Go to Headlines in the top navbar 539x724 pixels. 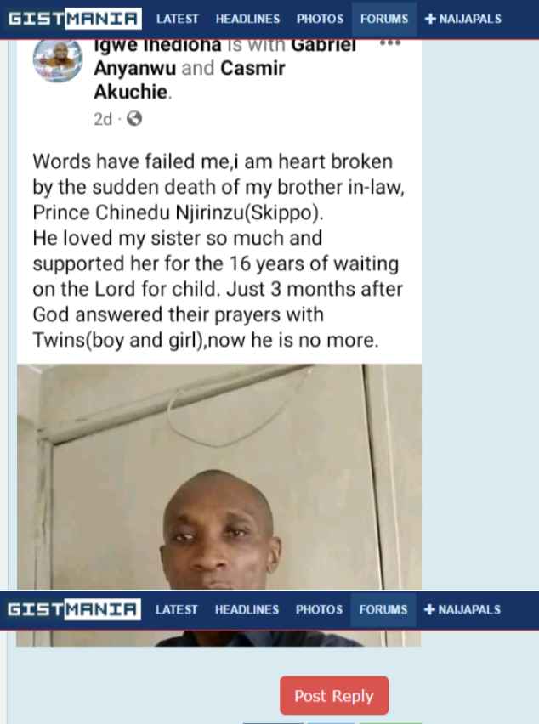click(247, 19)
